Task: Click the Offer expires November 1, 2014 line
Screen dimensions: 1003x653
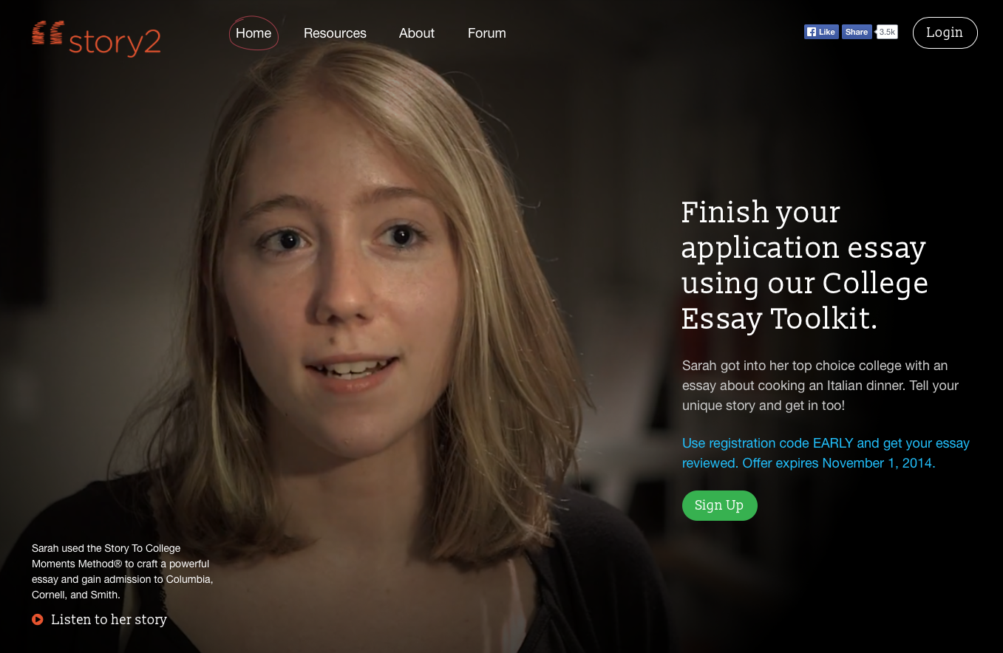Action: point(839,463)
